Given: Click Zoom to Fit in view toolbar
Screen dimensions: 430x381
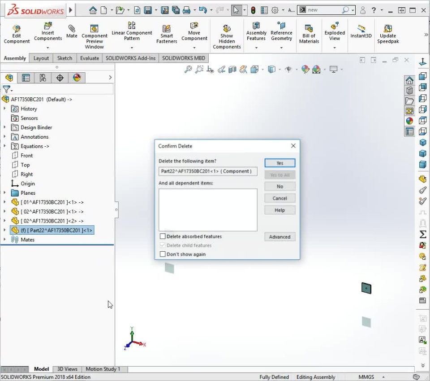Looking at the screenshot, I should [x=188, y=69].
